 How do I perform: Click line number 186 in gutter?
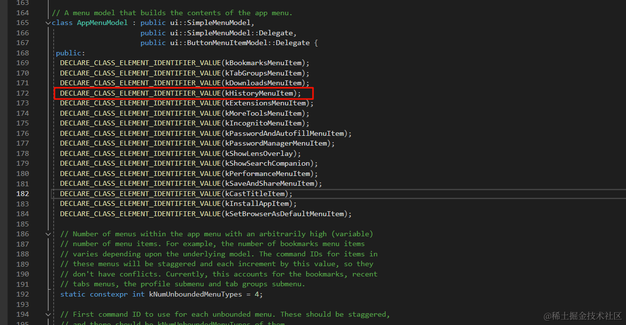(x=23, y=234)
